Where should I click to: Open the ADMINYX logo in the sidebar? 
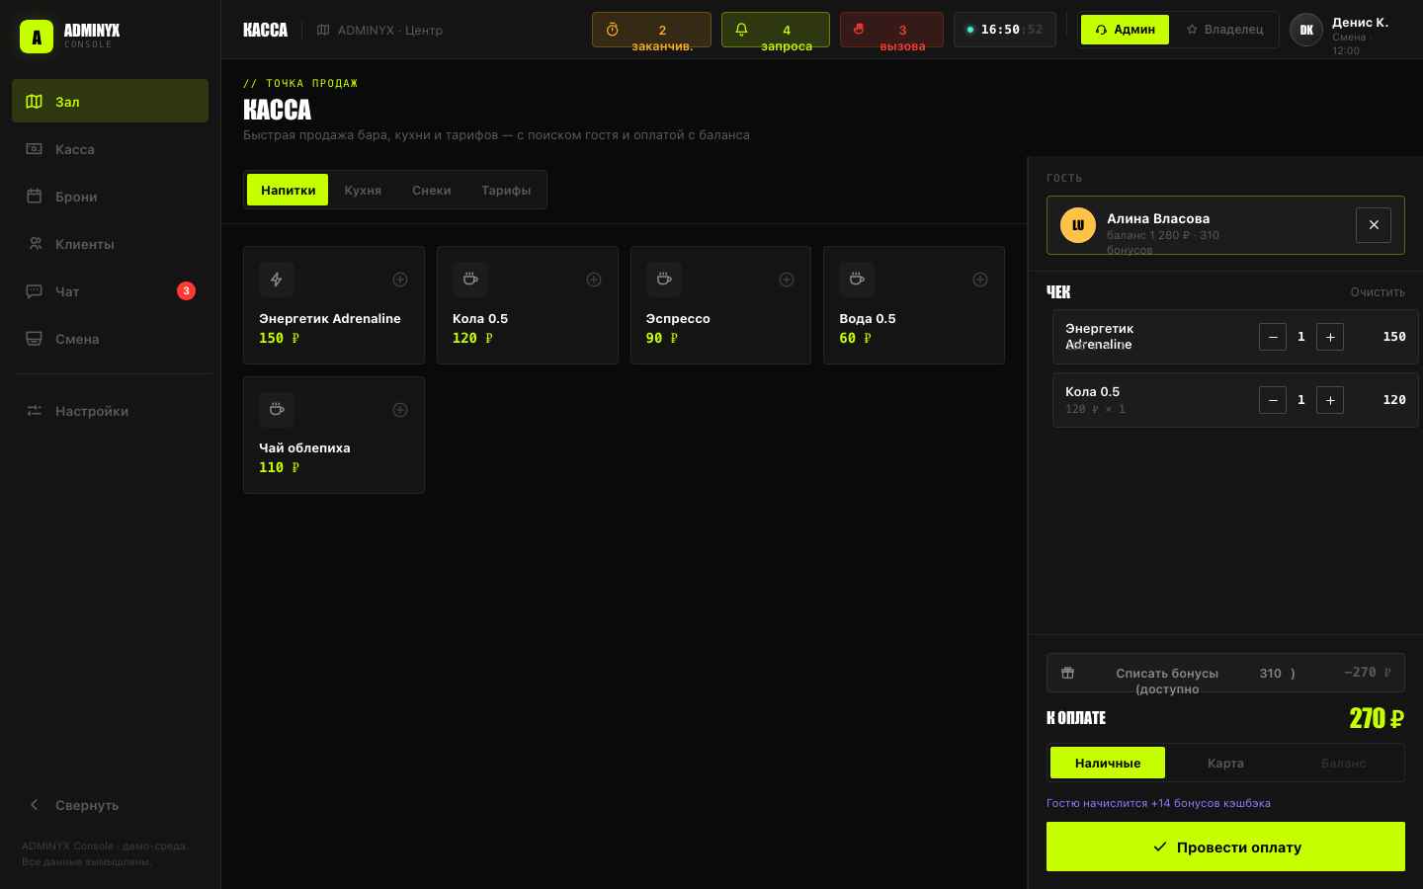tap(37, 37)
